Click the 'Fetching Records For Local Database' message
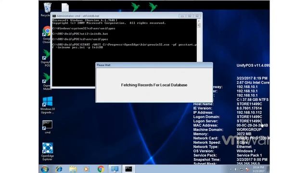Screen dimensions: 308x173 (x=154, y=85)
